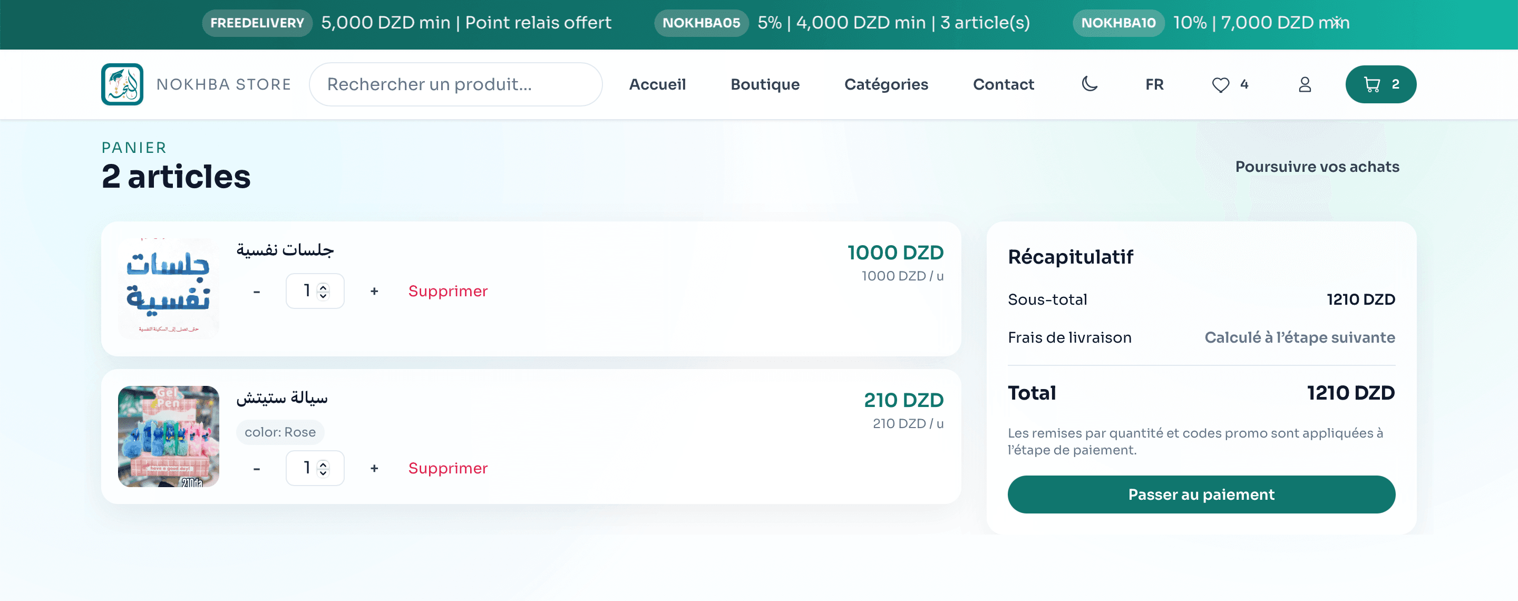Decrease quantity of سيالة ستيتش item

(x=256, y=469)
